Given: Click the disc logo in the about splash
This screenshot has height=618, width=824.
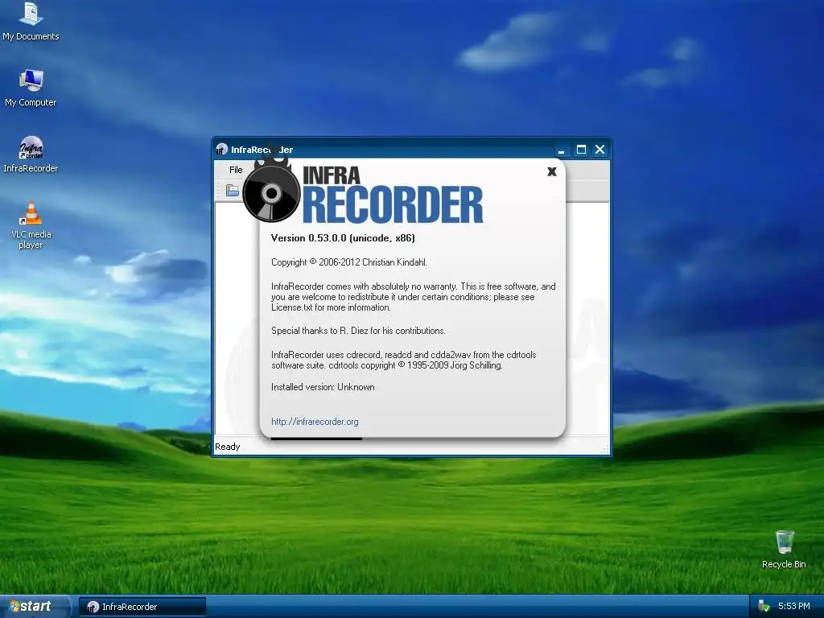Looking at the screenshot, I should coord(270,192).
